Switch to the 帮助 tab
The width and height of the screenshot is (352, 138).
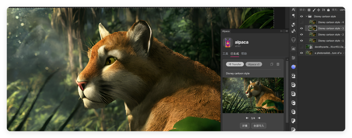click(244, 54)
